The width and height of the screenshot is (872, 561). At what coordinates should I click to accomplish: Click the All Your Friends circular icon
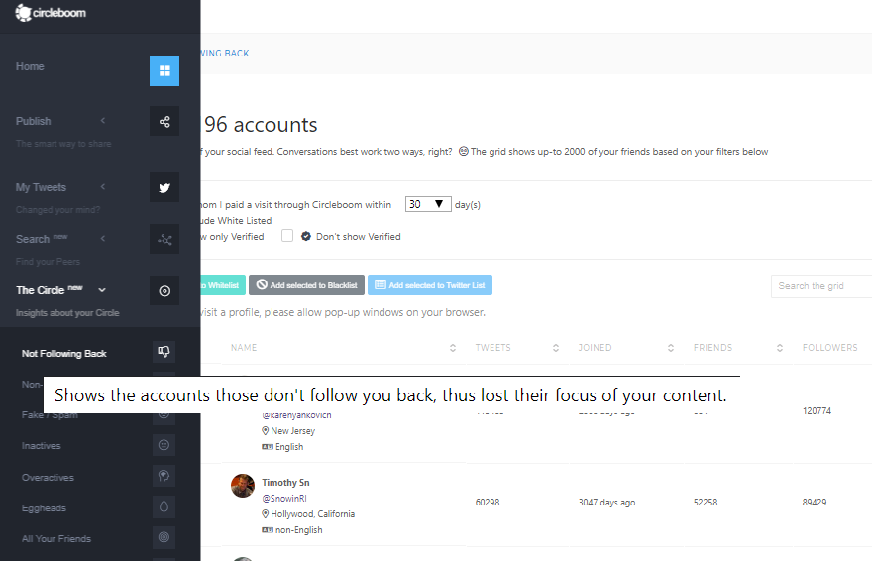click(x=164, y=537)
